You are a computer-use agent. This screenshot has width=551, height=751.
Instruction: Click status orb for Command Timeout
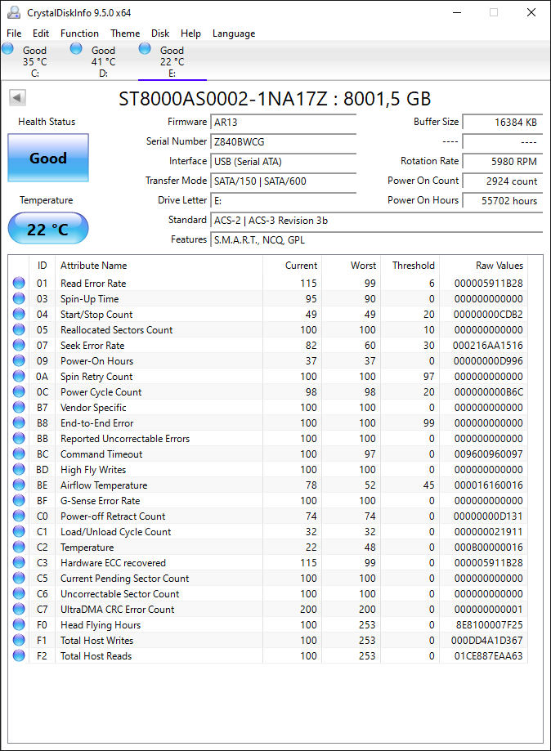point(19,454)
